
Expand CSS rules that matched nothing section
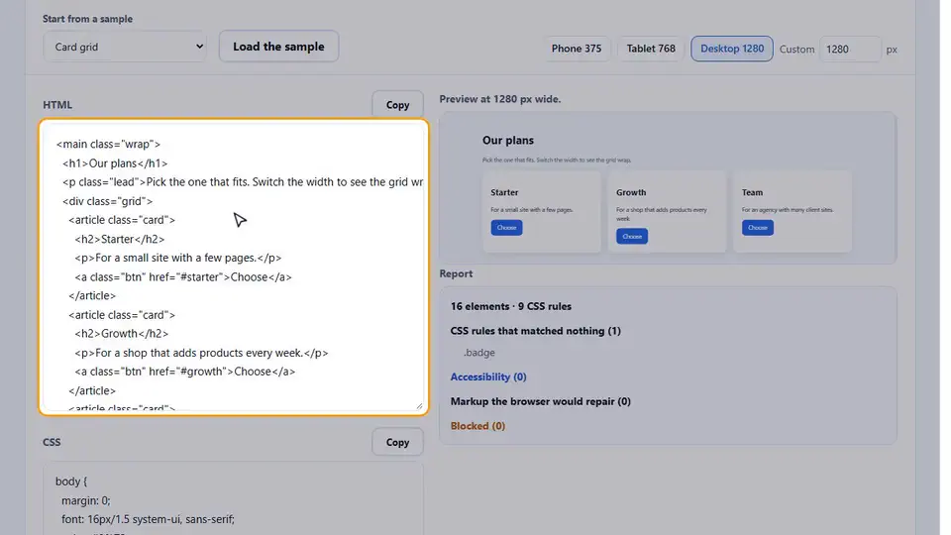coord(536,331)
